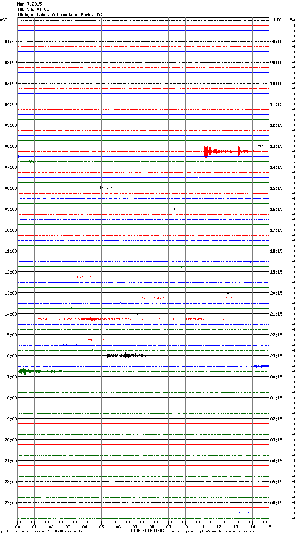Click the 06:15 UTC time label
Screen dimensions: 297x536
coord(276,503)
